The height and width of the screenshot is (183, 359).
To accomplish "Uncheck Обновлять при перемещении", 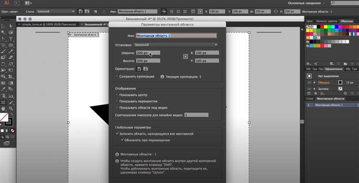I will pos(122,140).
